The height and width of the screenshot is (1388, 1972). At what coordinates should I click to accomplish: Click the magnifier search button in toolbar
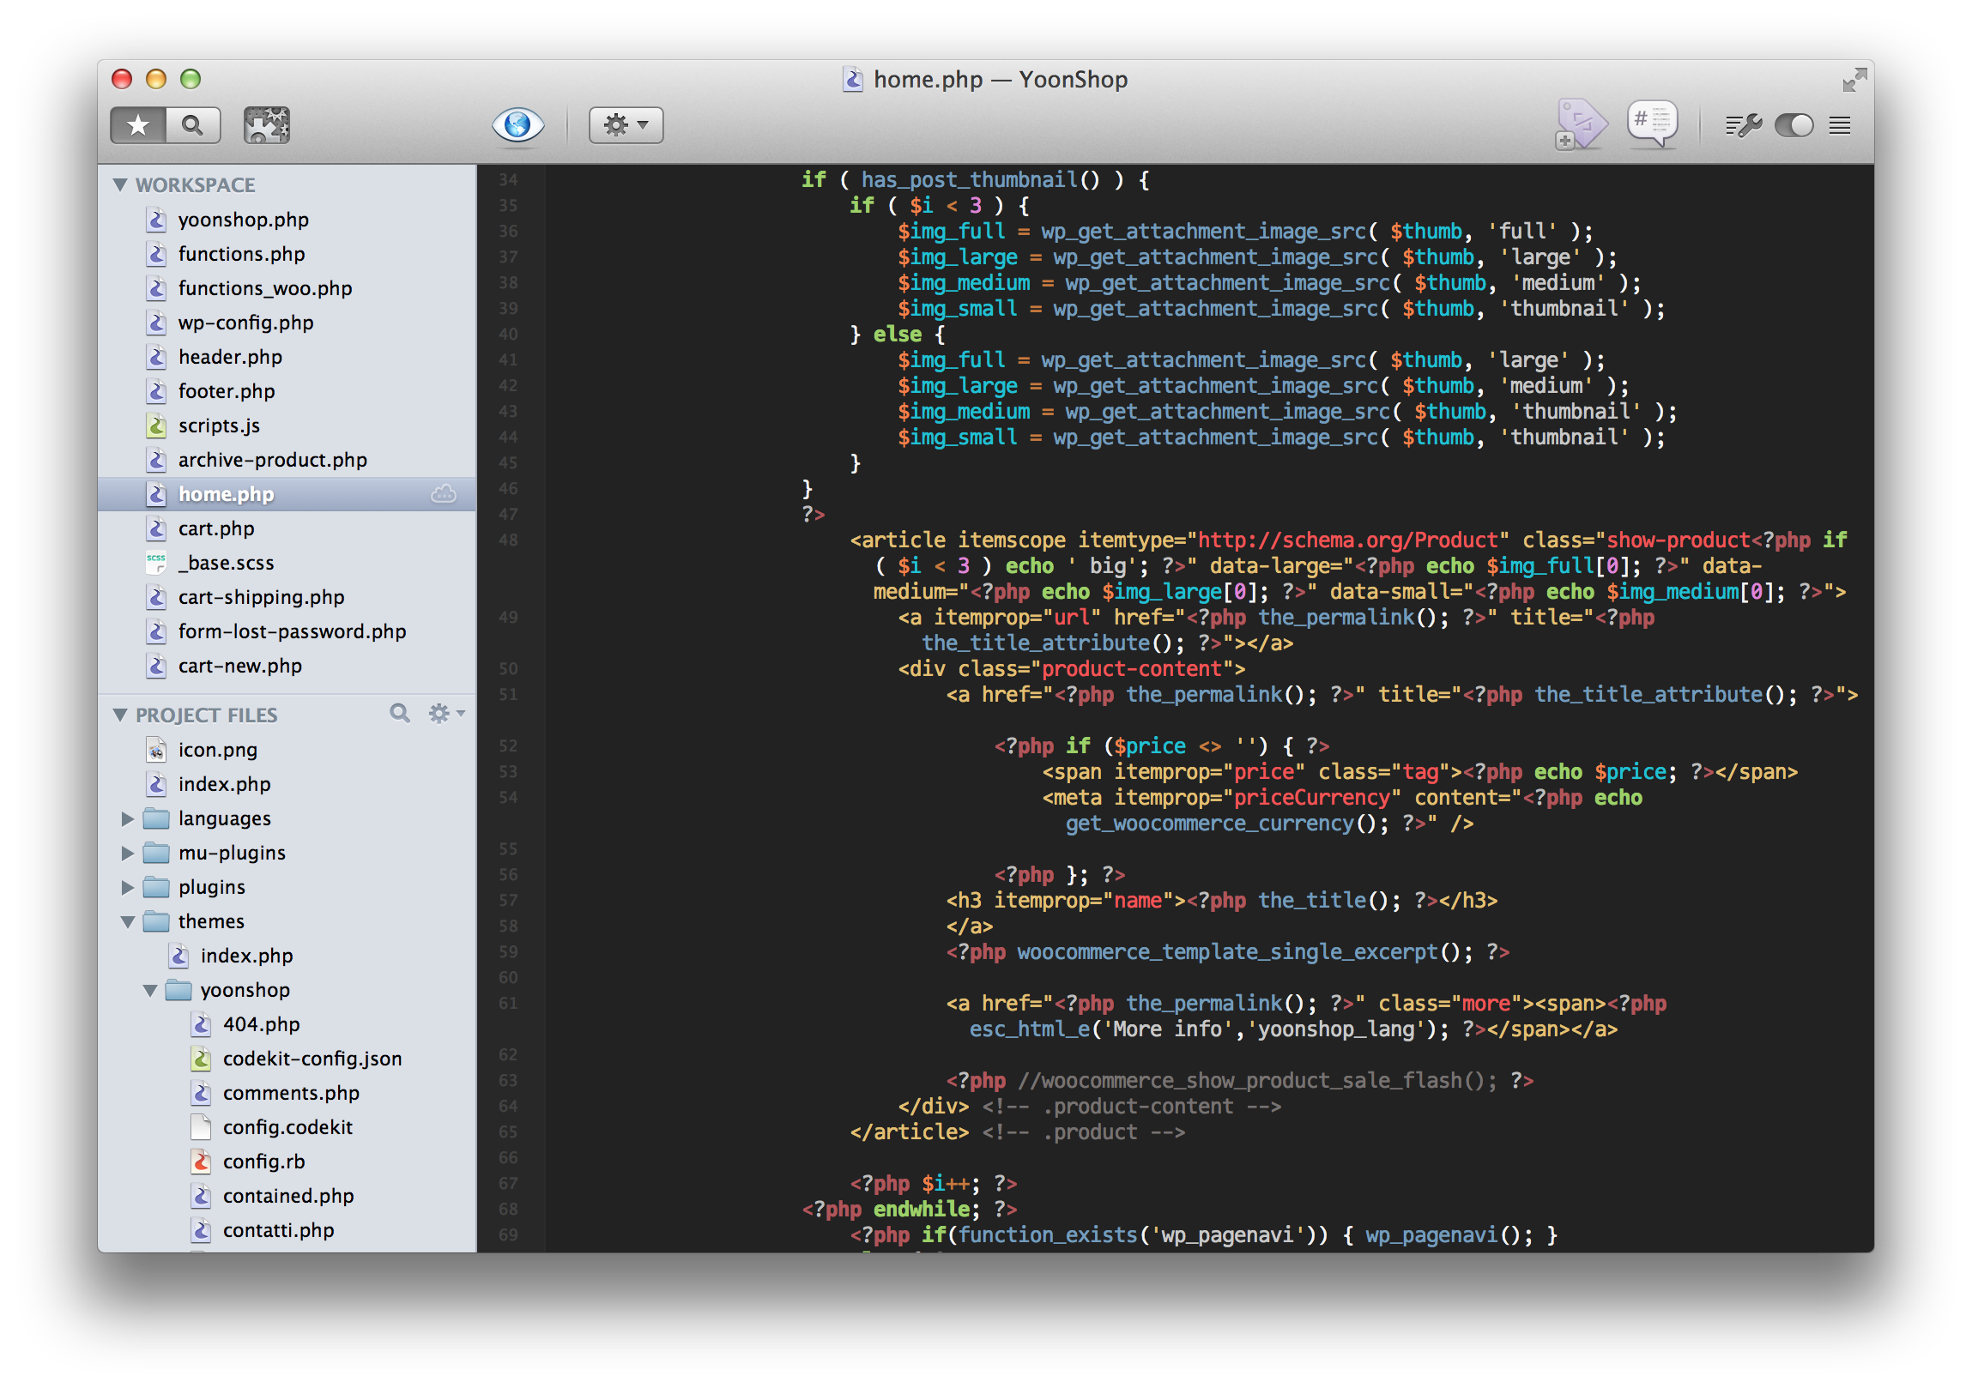click(193, 126)
